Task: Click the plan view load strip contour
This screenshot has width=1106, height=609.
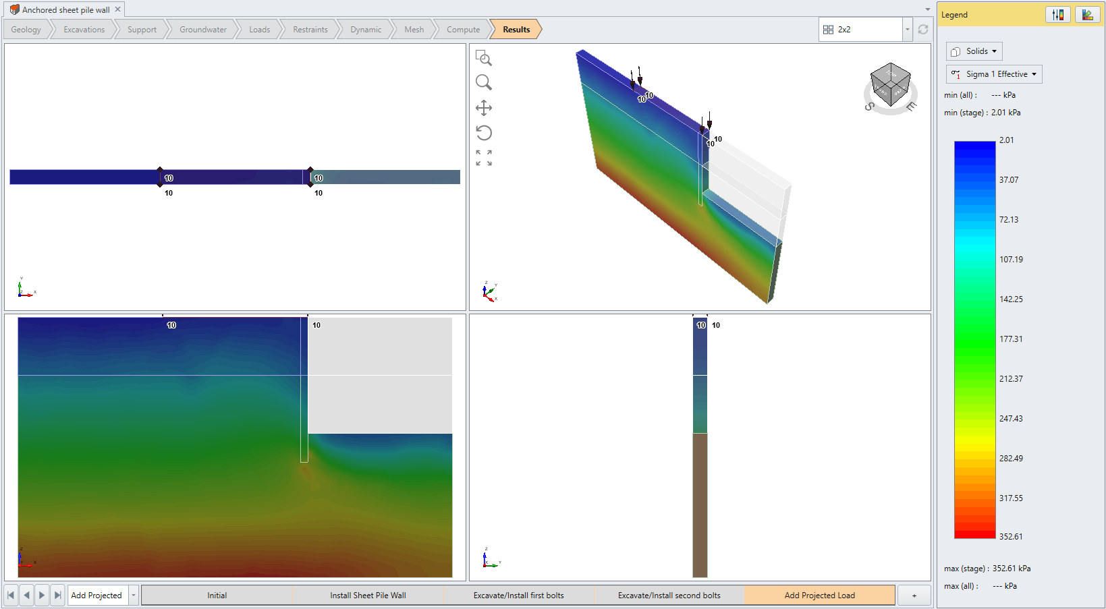Action: coord(235,177)
